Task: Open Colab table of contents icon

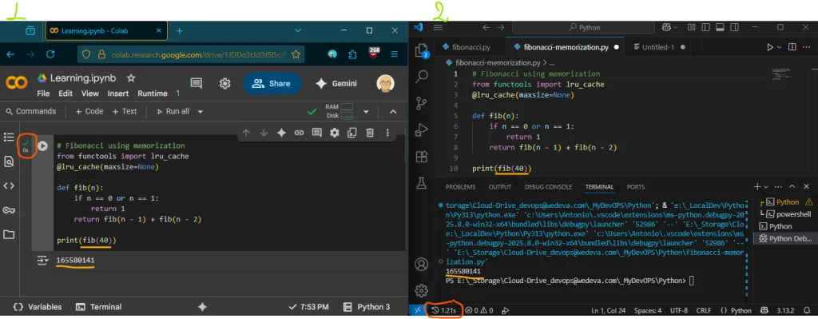Action: coord(9,137)
